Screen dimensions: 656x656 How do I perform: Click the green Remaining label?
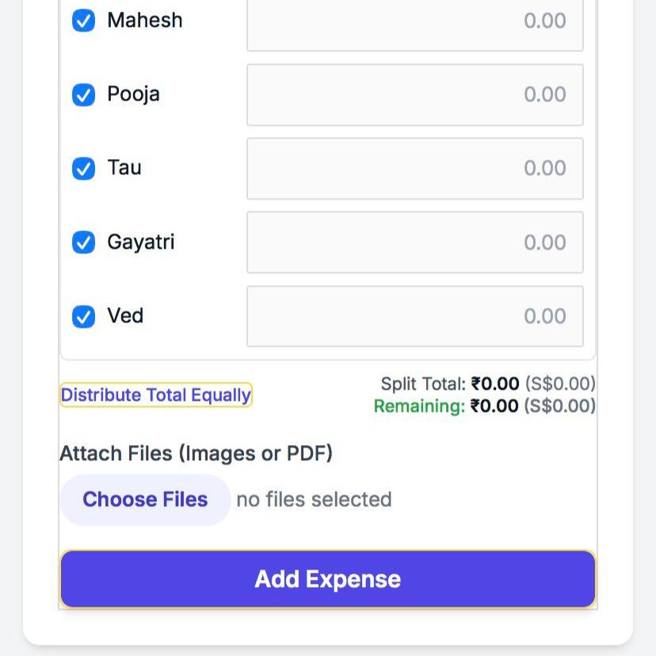[x=420, y=406]
